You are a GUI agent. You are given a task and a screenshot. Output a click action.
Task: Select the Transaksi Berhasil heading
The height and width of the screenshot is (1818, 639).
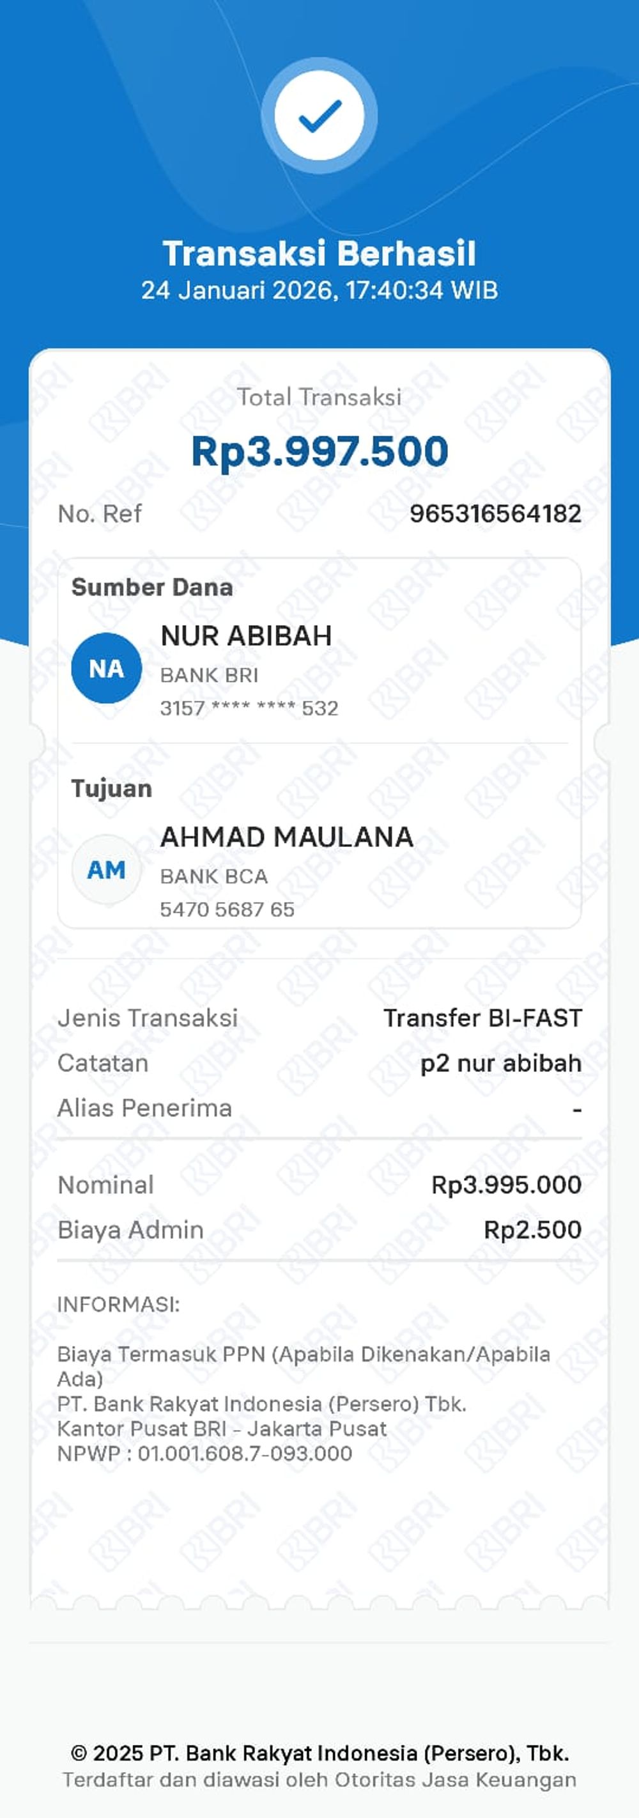point(319,253)
